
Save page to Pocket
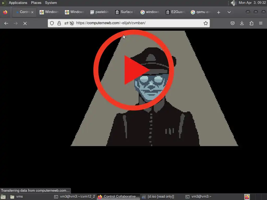click(x=232, y=23)
